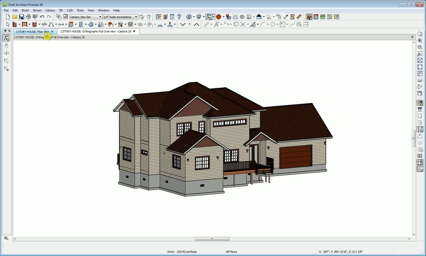426x256 pixels.
Task: Undo the last action
Action: (x=42, y=17)
